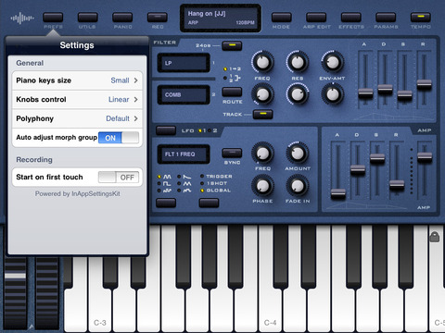The image size is (445, 333).
Task: Open the LP filter 1 type selector
Action: (184, 63)
